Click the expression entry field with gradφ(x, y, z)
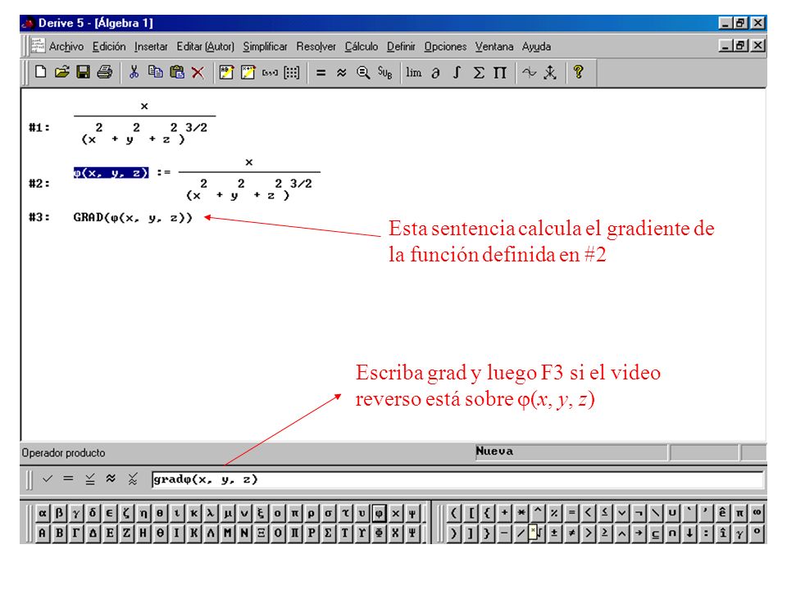This screenshot has height=590, width=787. click(x=457, y=479)
